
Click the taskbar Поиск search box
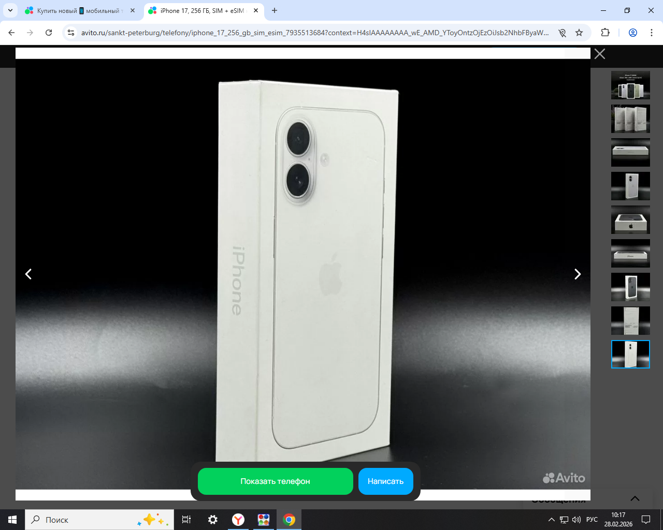click(x=99, y=520)
